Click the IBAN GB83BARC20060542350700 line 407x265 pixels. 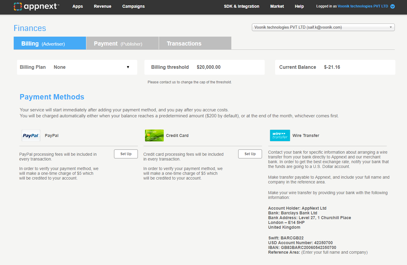click(x=302, y=247)
